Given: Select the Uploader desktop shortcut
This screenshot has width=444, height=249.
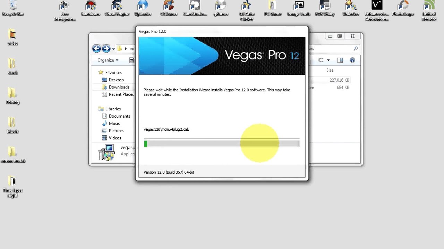Looking at the screenshot, I should pos(143,8).
